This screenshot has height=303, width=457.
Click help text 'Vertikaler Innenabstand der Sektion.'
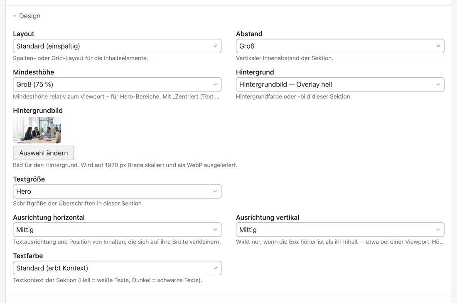coord(285,58)
